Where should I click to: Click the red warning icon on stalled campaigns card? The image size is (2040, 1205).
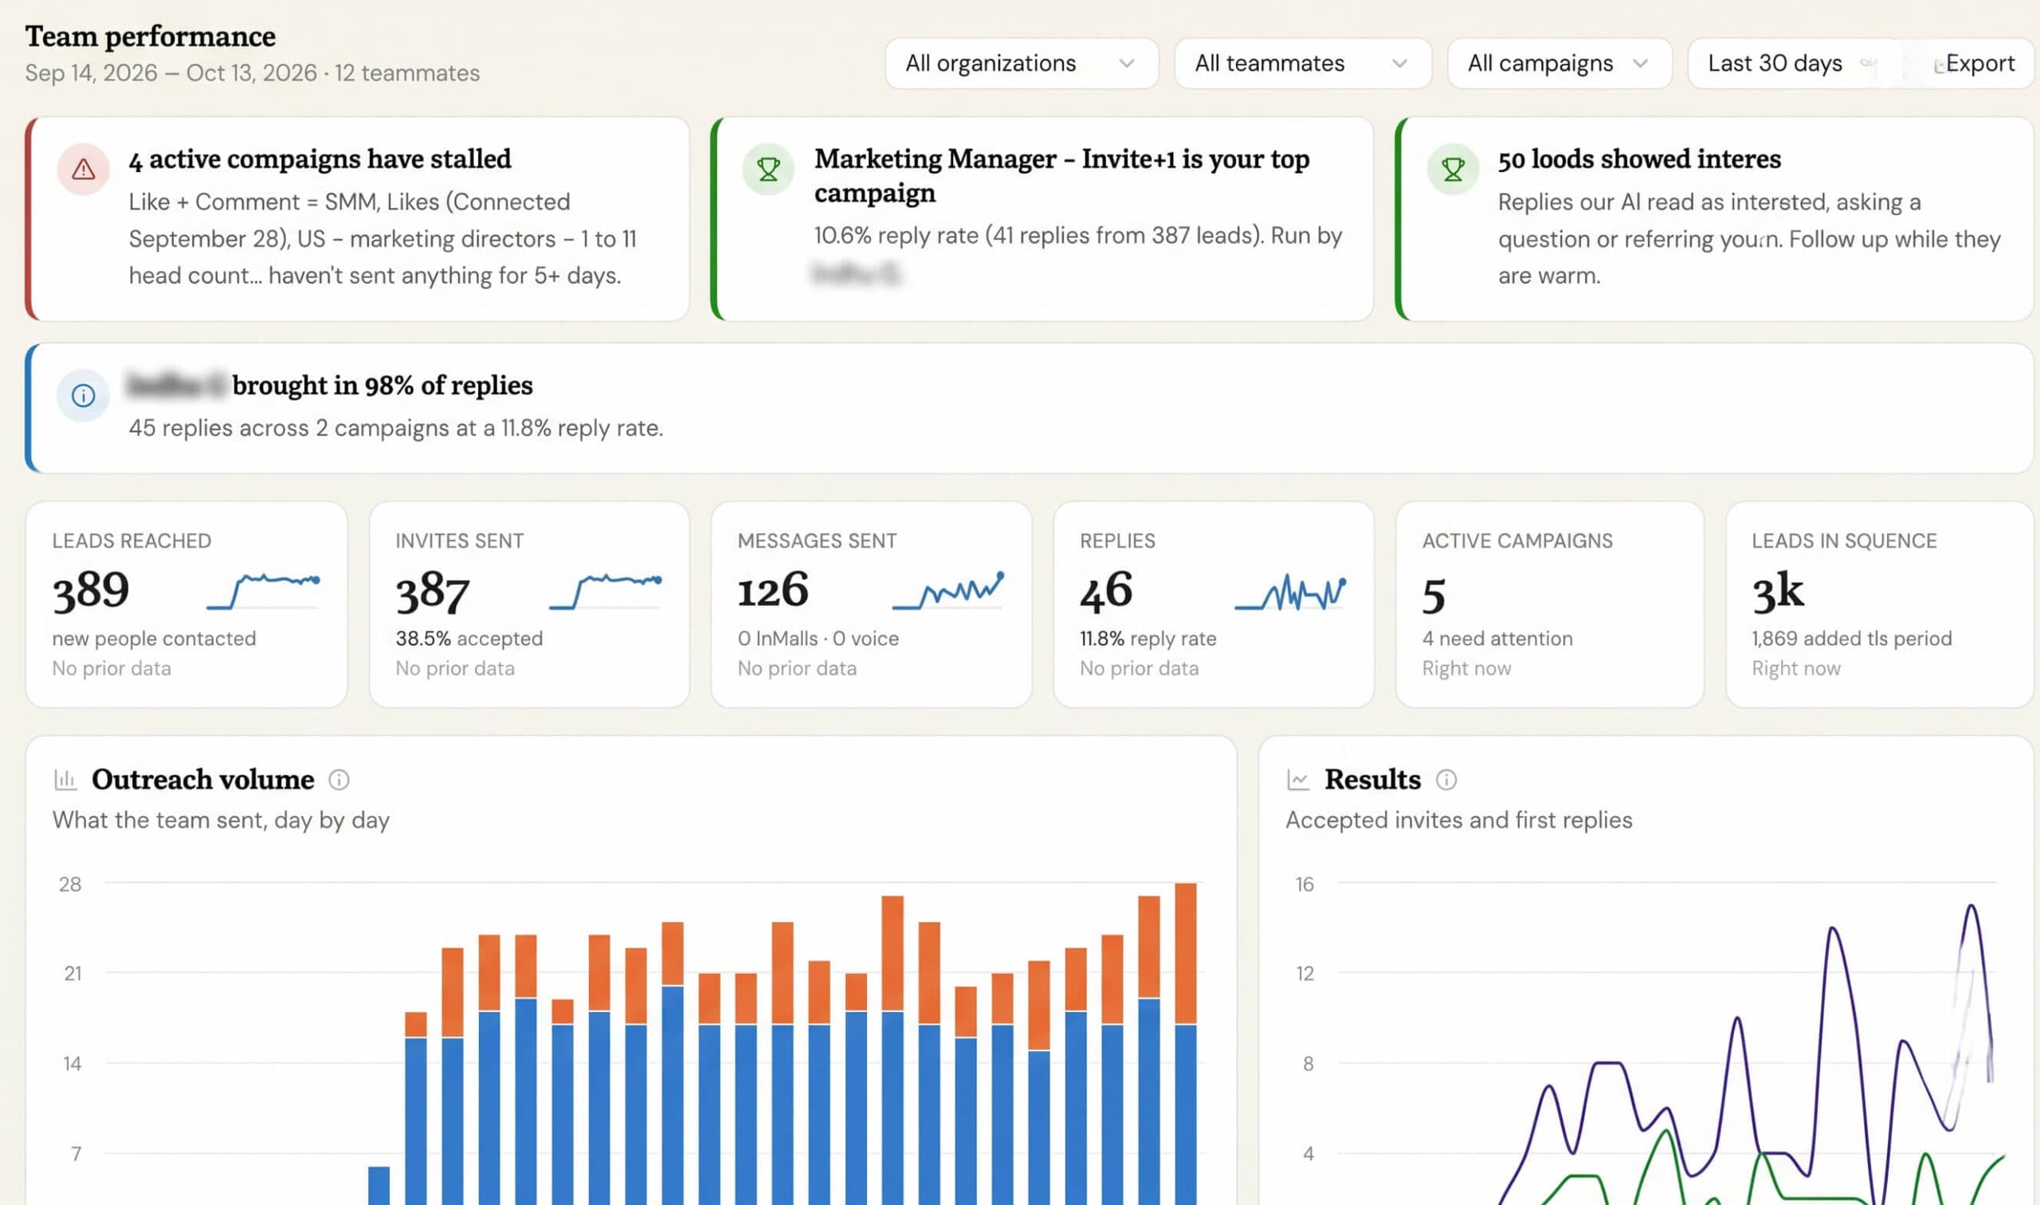(x=83, y=169)
